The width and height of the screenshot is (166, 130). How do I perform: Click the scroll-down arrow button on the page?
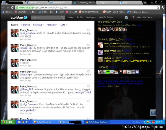point(153,113)
